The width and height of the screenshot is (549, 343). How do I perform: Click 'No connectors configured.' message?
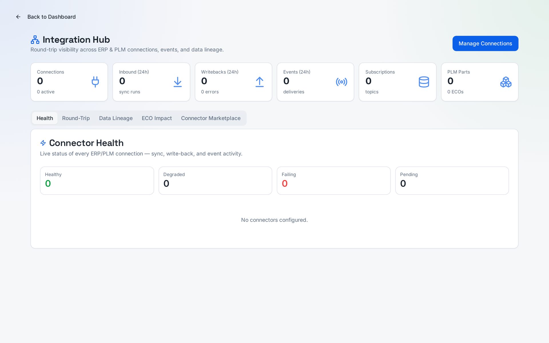[x=274, y=220]
